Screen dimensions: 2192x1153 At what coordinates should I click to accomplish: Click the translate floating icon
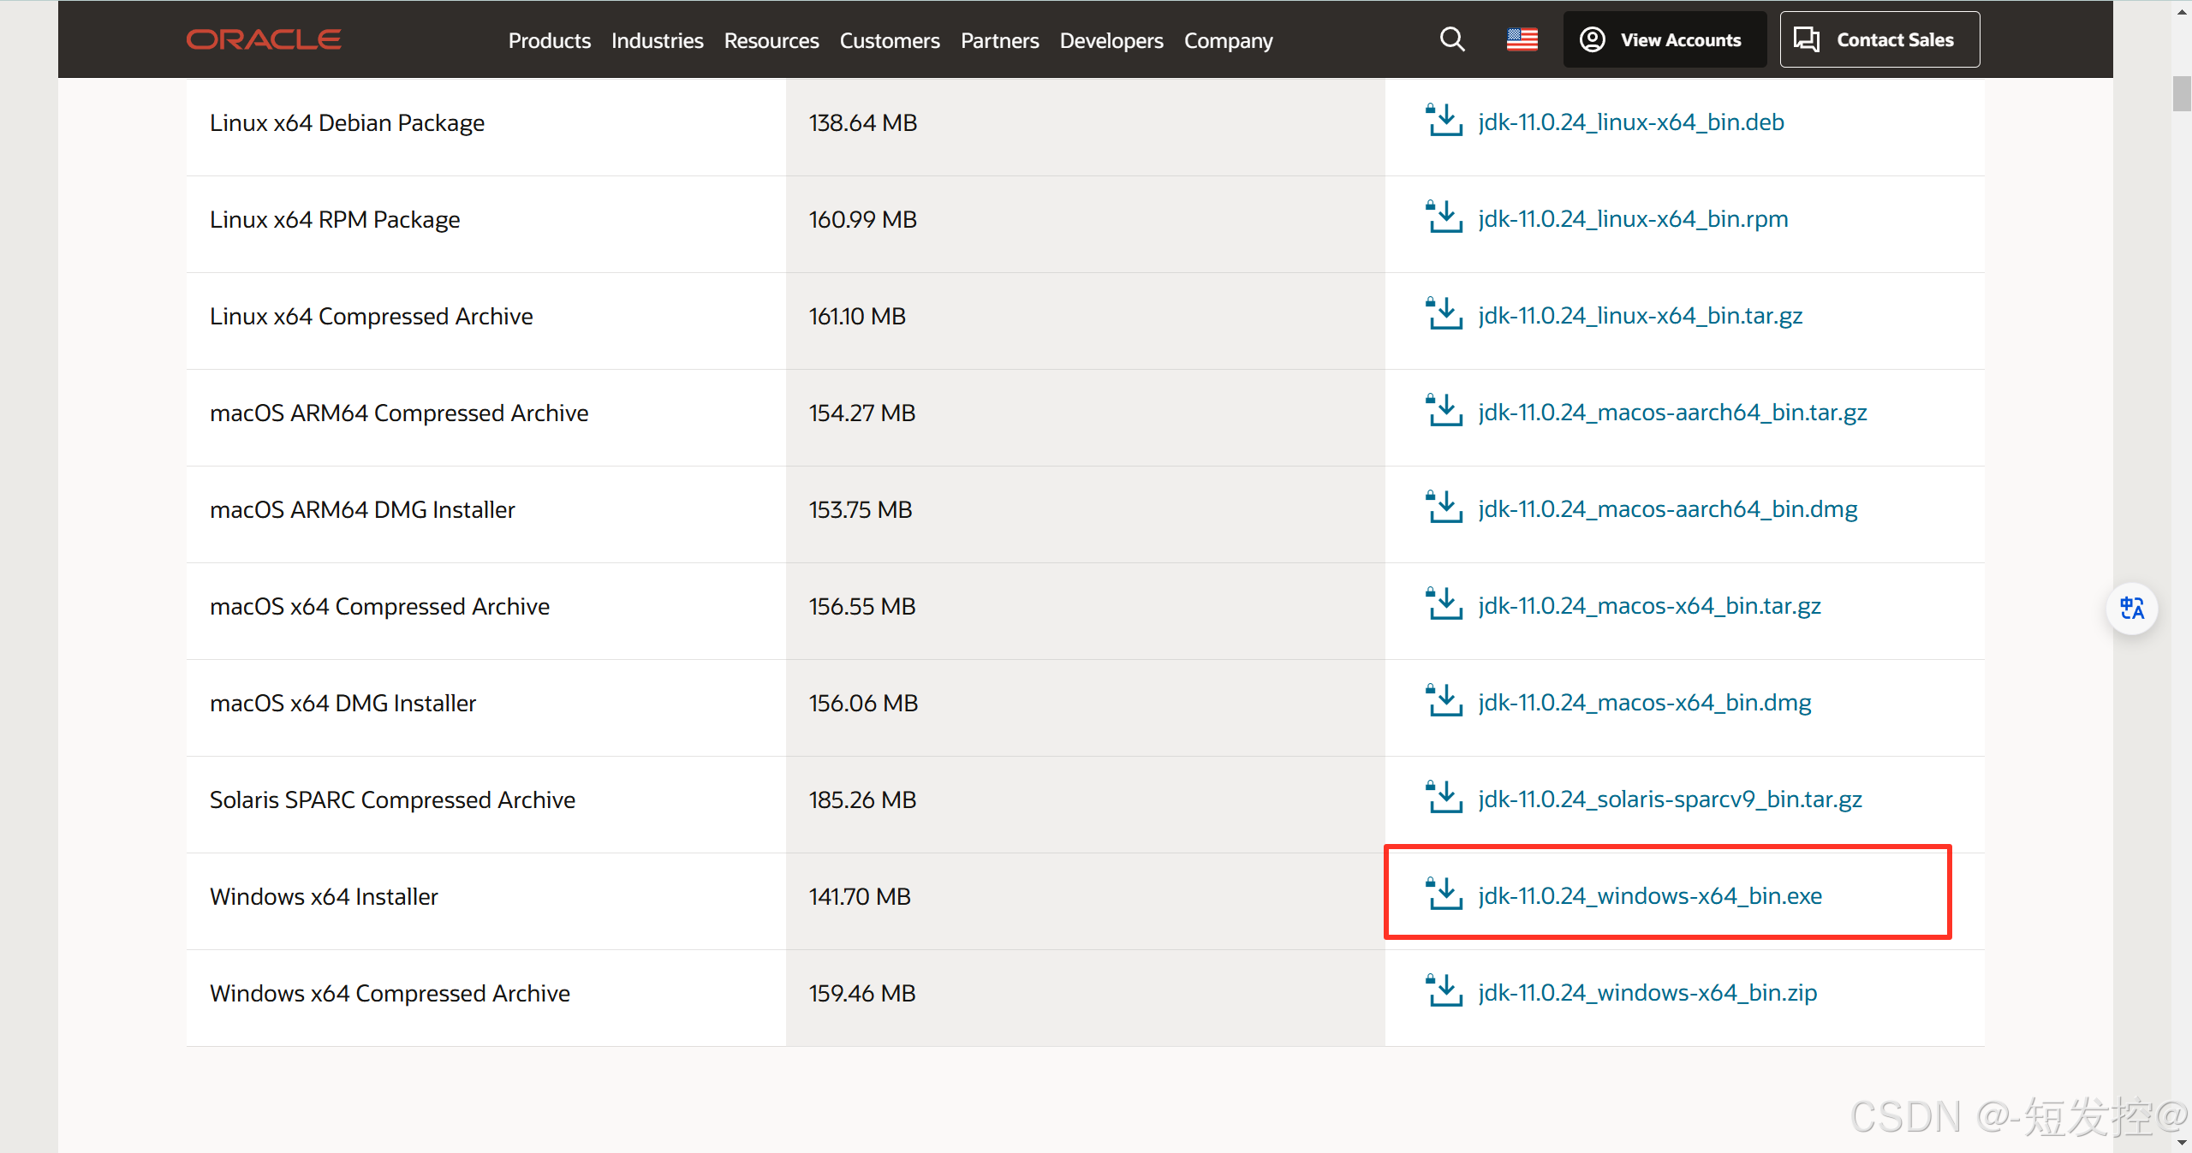pyautogui.click(x=2131, y=609)
